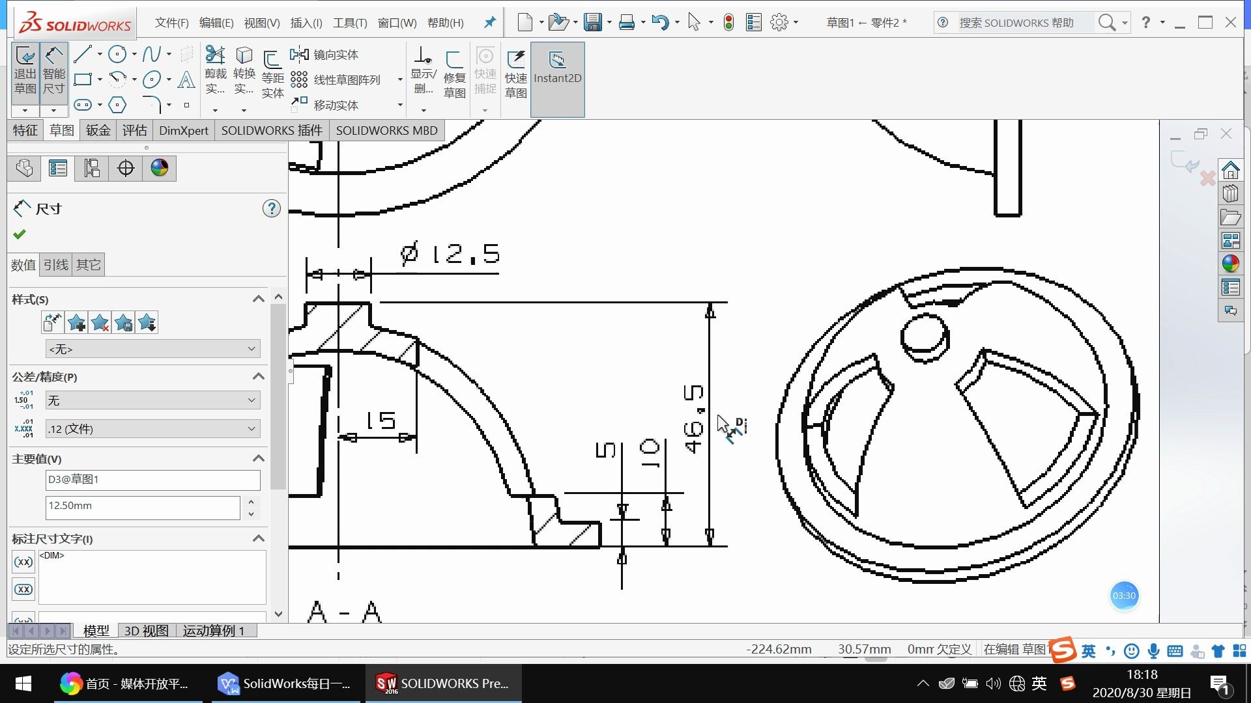Screen dimensions: 1251x703
Task: Open the tolerance type dropdown
Action: (152, 400)
